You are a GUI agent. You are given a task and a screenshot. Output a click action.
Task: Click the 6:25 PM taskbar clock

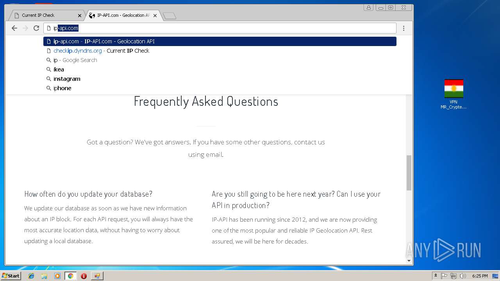pos(480,276)
